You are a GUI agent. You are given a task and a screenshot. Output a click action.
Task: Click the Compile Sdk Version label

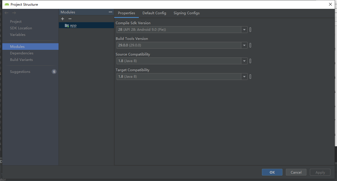point(133,23)
